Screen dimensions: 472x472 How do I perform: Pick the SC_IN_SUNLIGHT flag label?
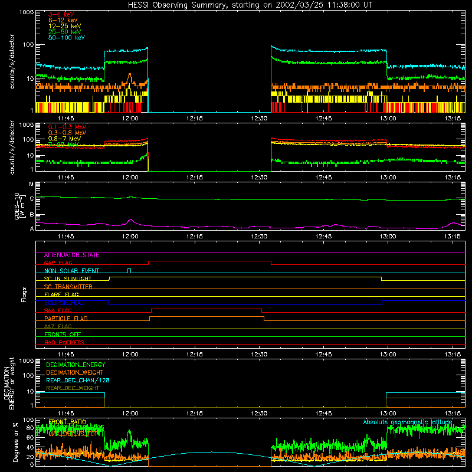[x=68, y=278]
